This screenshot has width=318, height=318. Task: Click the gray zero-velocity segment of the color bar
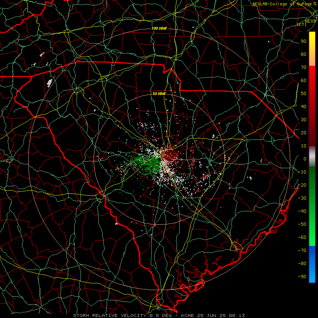[x=312, y=157]
